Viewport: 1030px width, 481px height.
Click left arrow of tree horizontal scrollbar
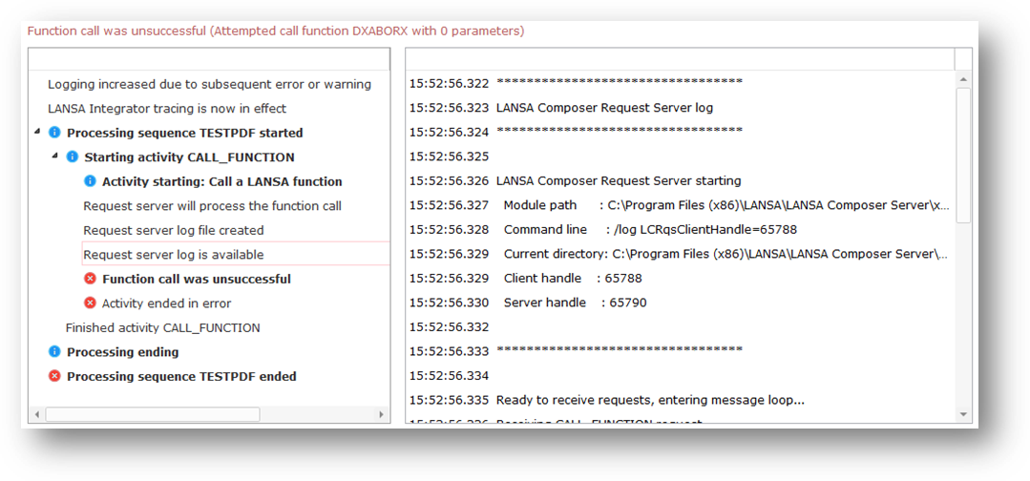[37, 414]
